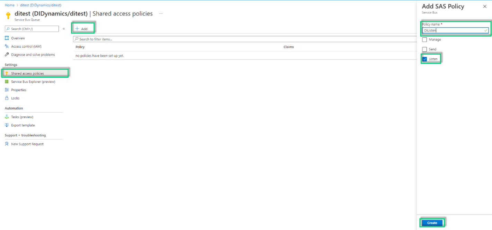The width and height of the screenshot is (492, 230).
Task: Open Diagnose and solve problems
Action: coord(33,55)
